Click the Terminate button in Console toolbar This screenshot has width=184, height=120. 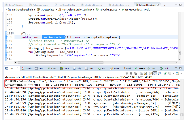(127, 73)
